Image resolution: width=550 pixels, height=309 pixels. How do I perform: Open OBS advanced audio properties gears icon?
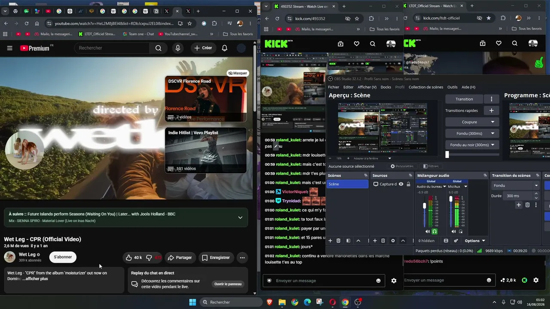(x=456, y=241)
